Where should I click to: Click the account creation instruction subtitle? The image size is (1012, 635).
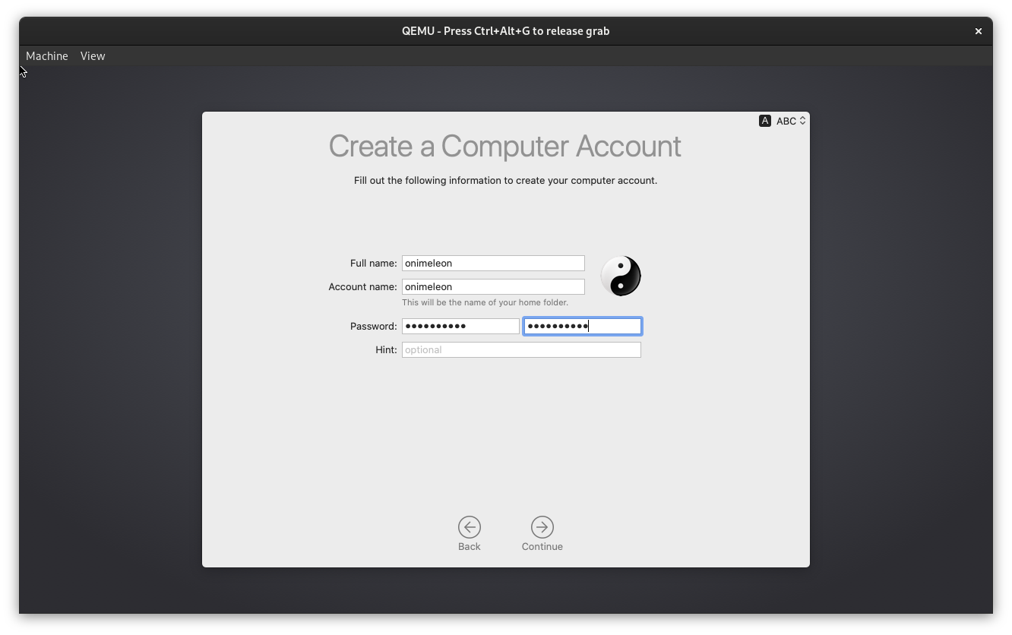coord(505,180)
